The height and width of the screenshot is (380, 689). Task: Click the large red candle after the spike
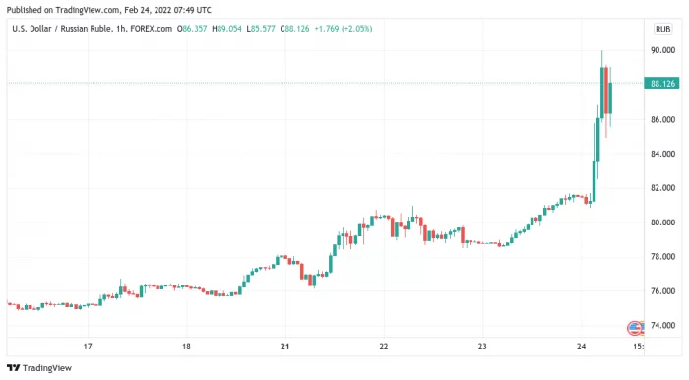point(606,90)
